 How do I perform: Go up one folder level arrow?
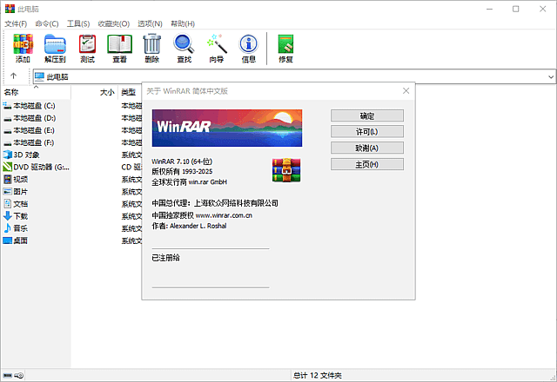coord(14,76)
